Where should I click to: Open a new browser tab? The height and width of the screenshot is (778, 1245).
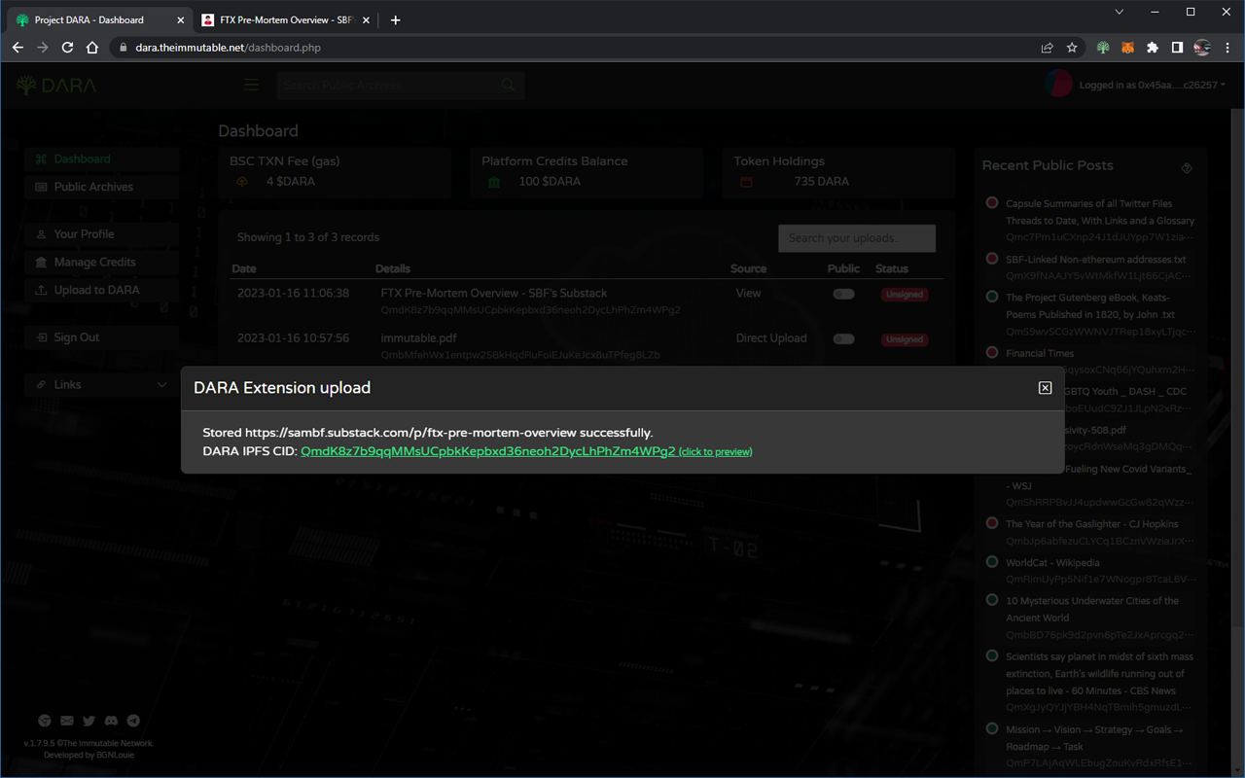pyautogui.click(x=395, y=19)
